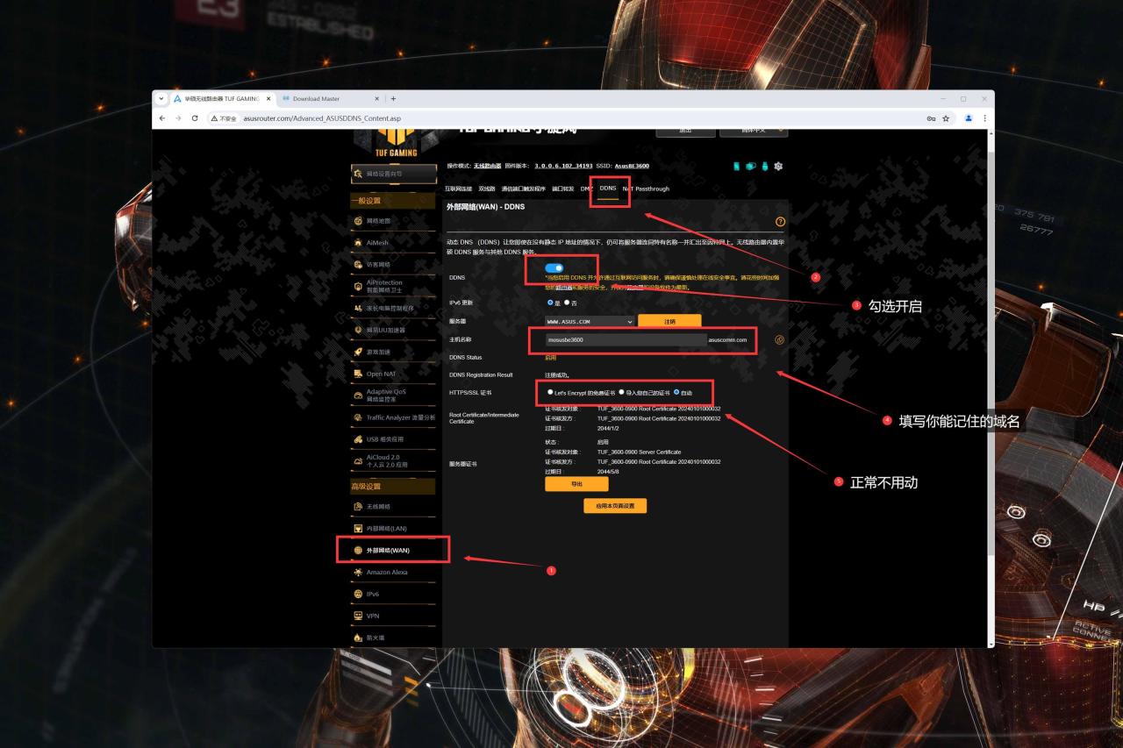
Task: Open the browser password key icon
Action: (930, 118)
